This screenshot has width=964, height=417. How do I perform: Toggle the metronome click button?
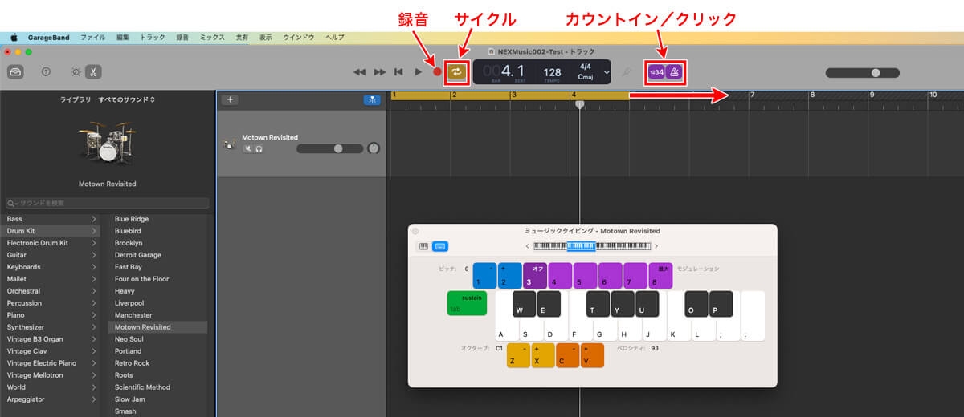tap(675, 72)
